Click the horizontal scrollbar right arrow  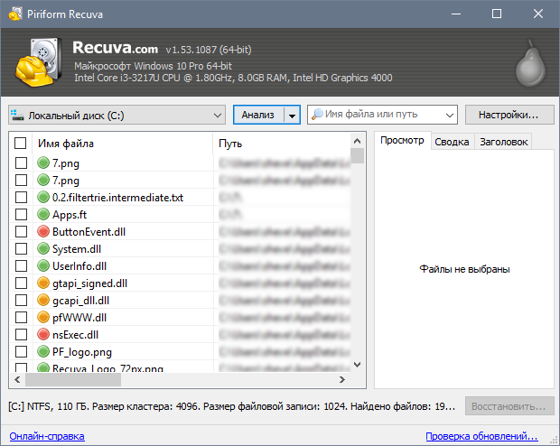[342, 379]
